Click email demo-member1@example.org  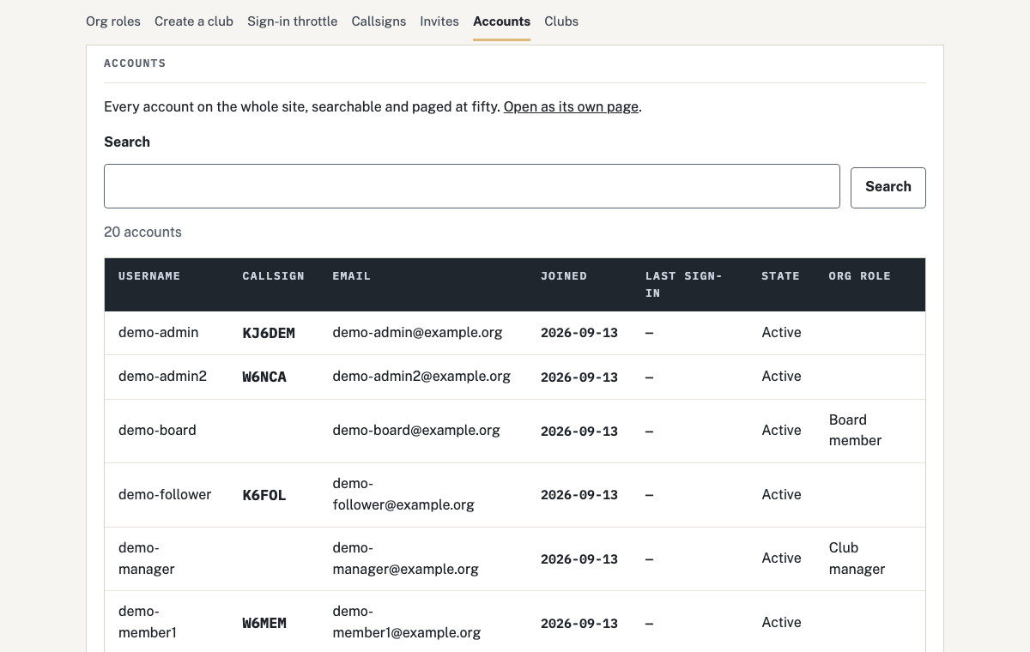407,623
